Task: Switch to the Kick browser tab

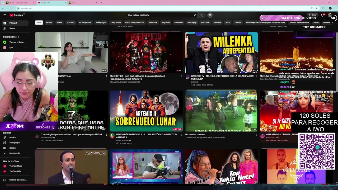Action: coord(82,3)
